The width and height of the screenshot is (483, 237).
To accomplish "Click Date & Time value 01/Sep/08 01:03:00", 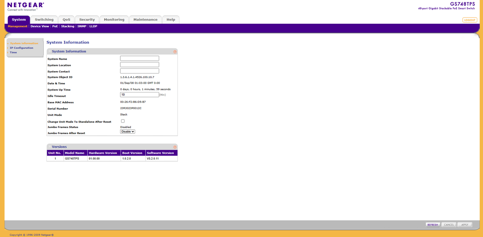I will pos(140,83).
